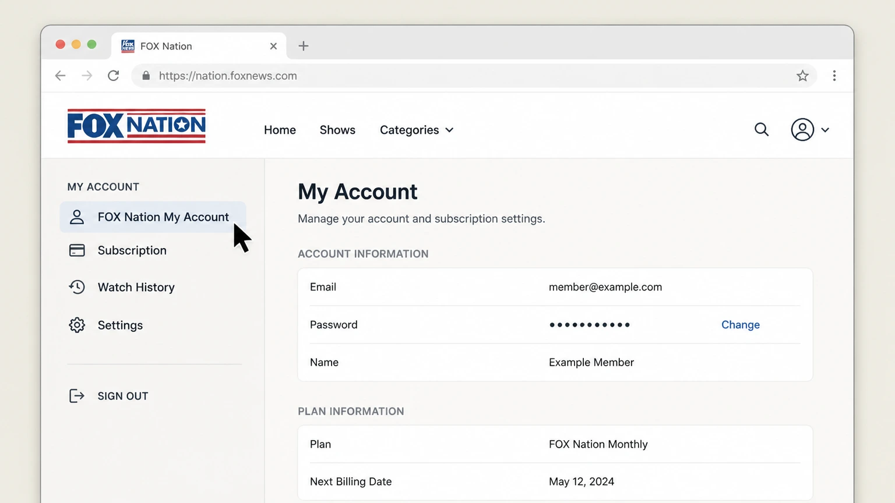
Task: Select the FOX Nation browser tab
Action: [199, 46]
